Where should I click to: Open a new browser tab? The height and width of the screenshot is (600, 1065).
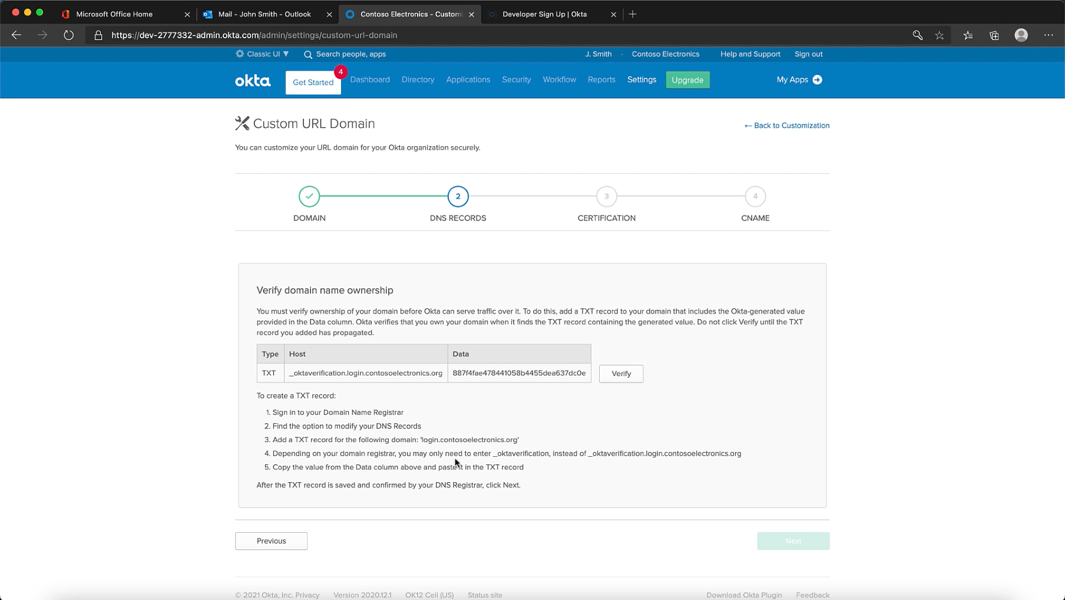point(633,14)
